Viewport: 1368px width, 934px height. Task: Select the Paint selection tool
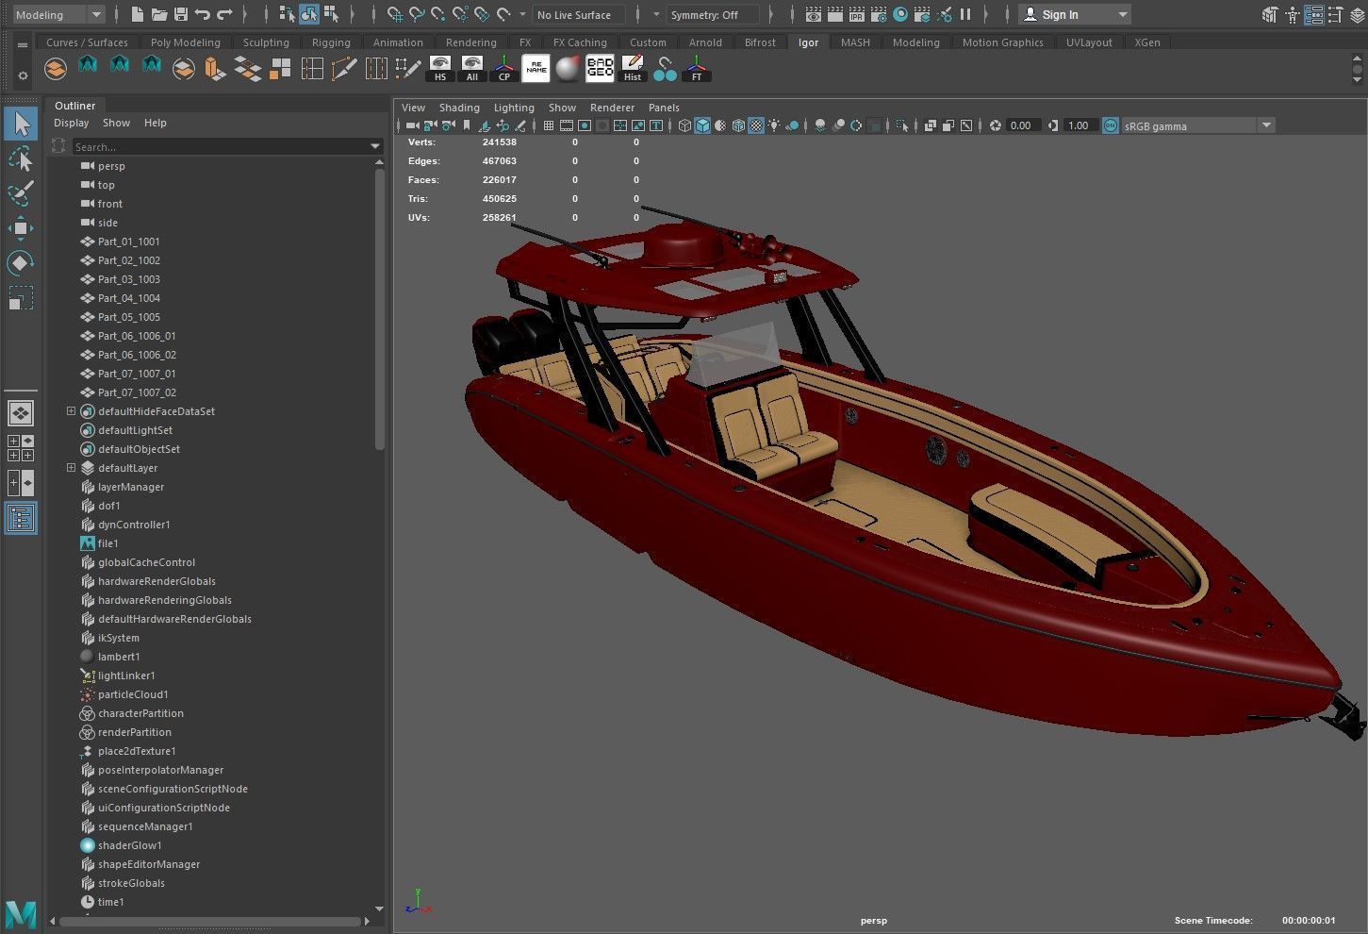click(20, 193)
